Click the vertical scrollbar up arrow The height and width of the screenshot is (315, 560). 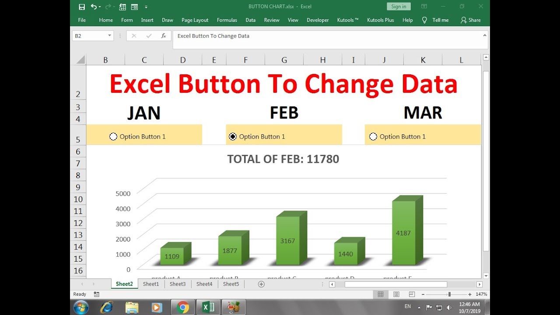point(486,57)
